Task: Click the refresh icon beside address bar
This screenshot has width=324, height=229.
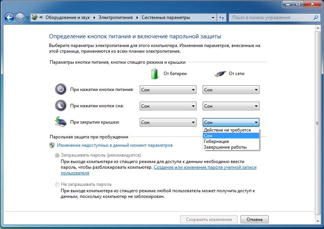Action: click(x=222, y=17)
